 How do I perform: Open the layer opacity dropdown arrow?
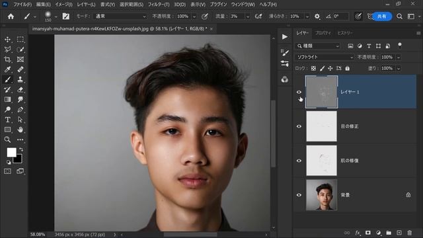pyautogui.click(x=399, y=57)
